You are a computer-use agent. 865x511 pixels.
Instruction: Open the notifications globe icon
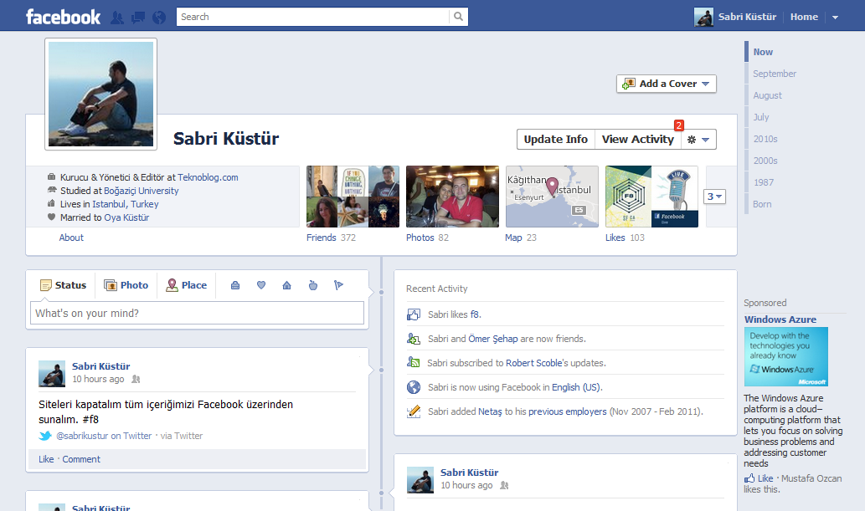pyautogui.click(x=159, y=18)
